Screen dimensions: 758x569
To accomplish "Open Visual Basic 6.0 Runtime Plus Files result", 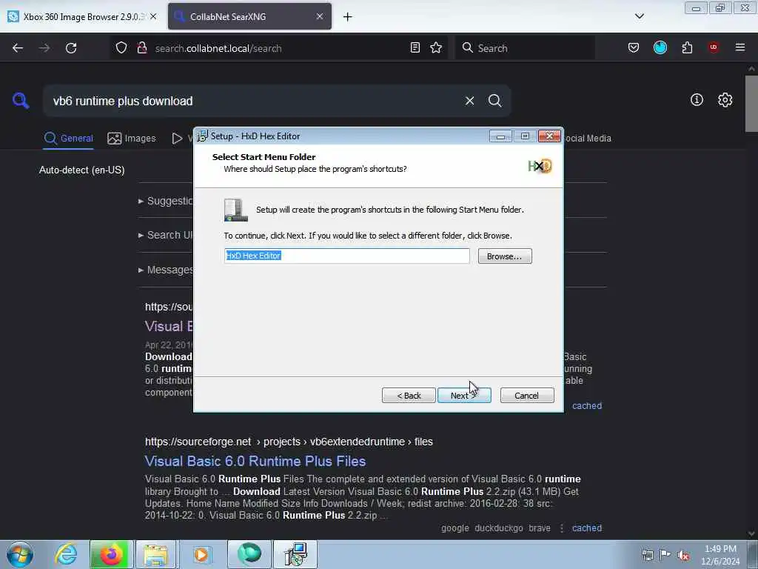I will [x=255, y=461].
